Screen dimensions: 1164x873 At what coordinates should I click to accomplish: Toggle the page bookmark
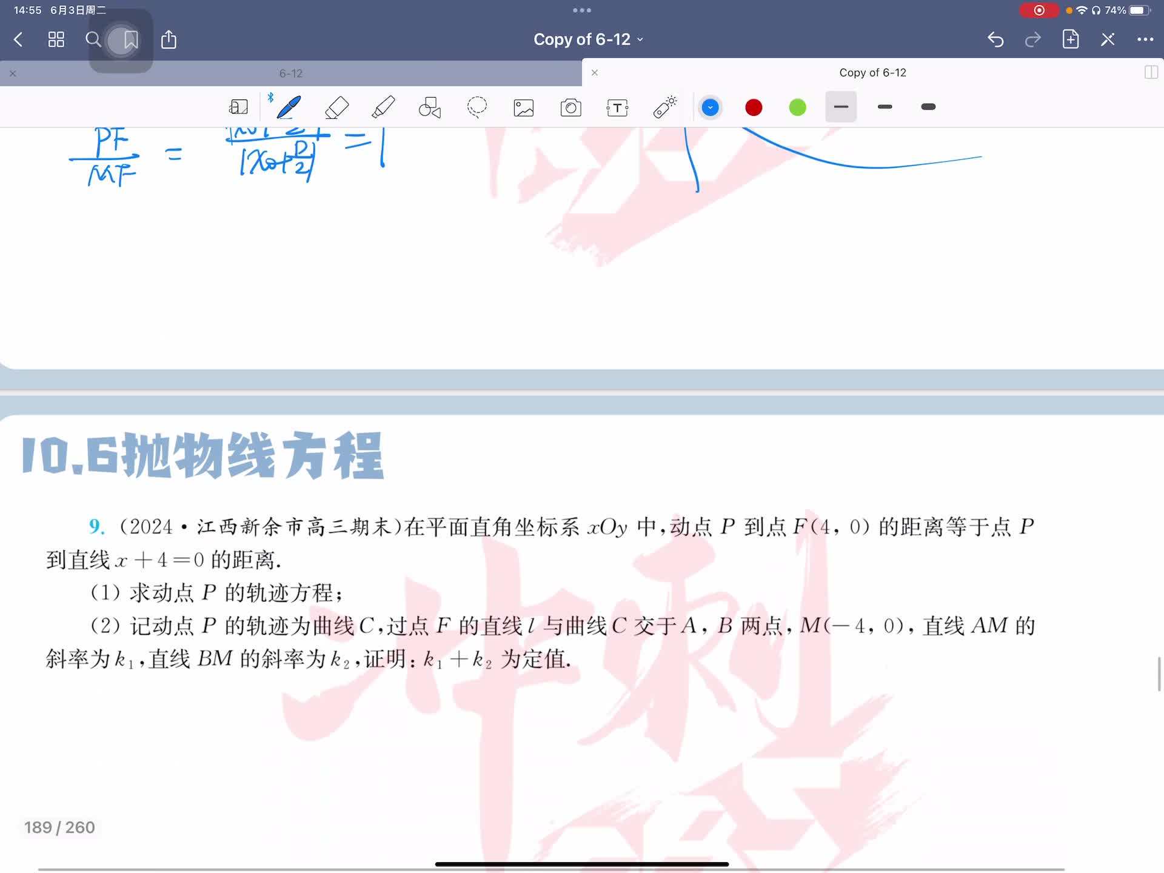130,40
